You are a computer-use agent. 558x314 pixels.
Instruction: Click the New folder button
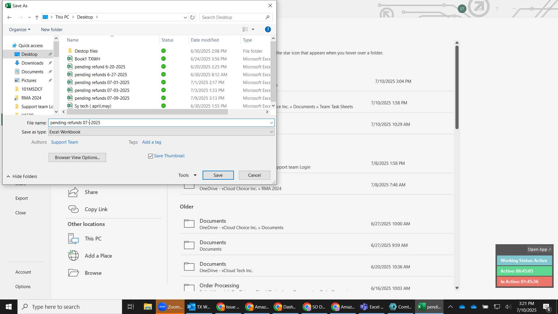(52, 29)
